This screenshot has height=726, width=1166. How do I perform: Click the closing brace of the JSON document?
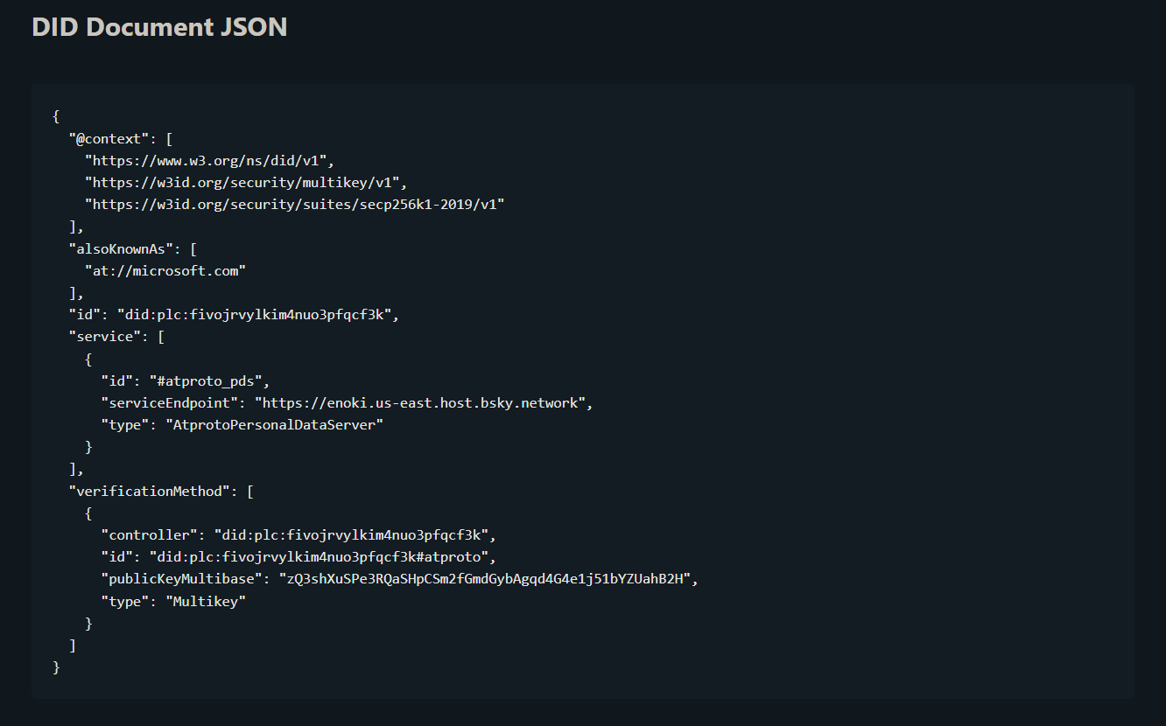57,667
